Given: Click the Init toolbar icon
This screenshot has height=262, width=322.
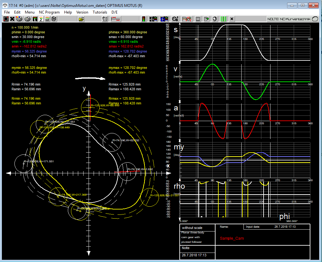Looking at the screenshot, I should point(47,19).
